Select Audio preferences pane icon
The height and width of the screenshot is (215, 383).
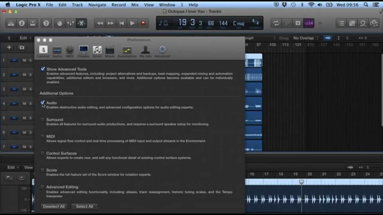[x=57, y=51]
